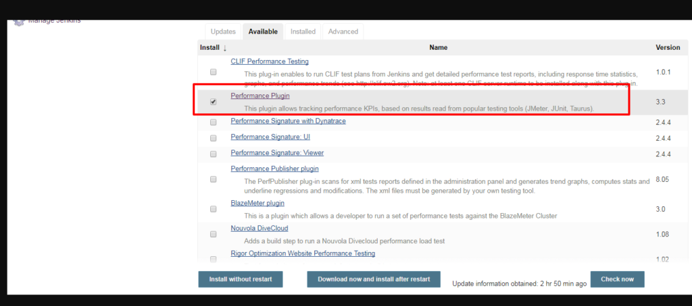The width and height of the screenshot is (692, 306).
Task: Sort by the Install column arrow
Action: click(x=224, y=48)
